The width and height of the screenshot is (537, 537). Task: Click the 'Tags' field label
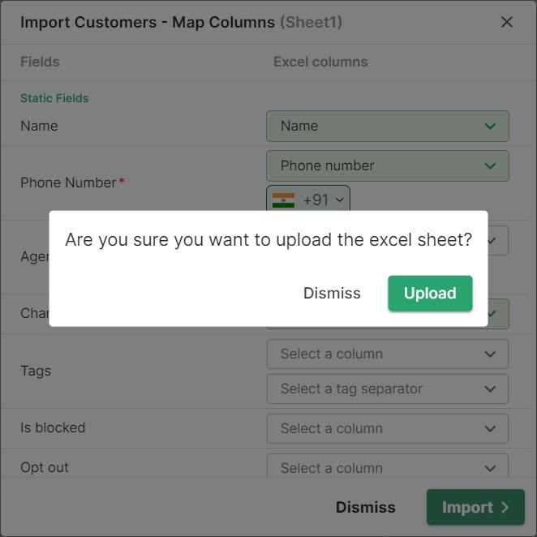coord(36,371)
